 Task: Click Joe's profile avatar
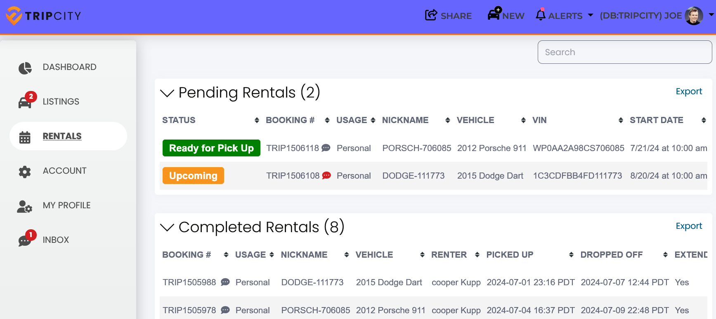694,16
